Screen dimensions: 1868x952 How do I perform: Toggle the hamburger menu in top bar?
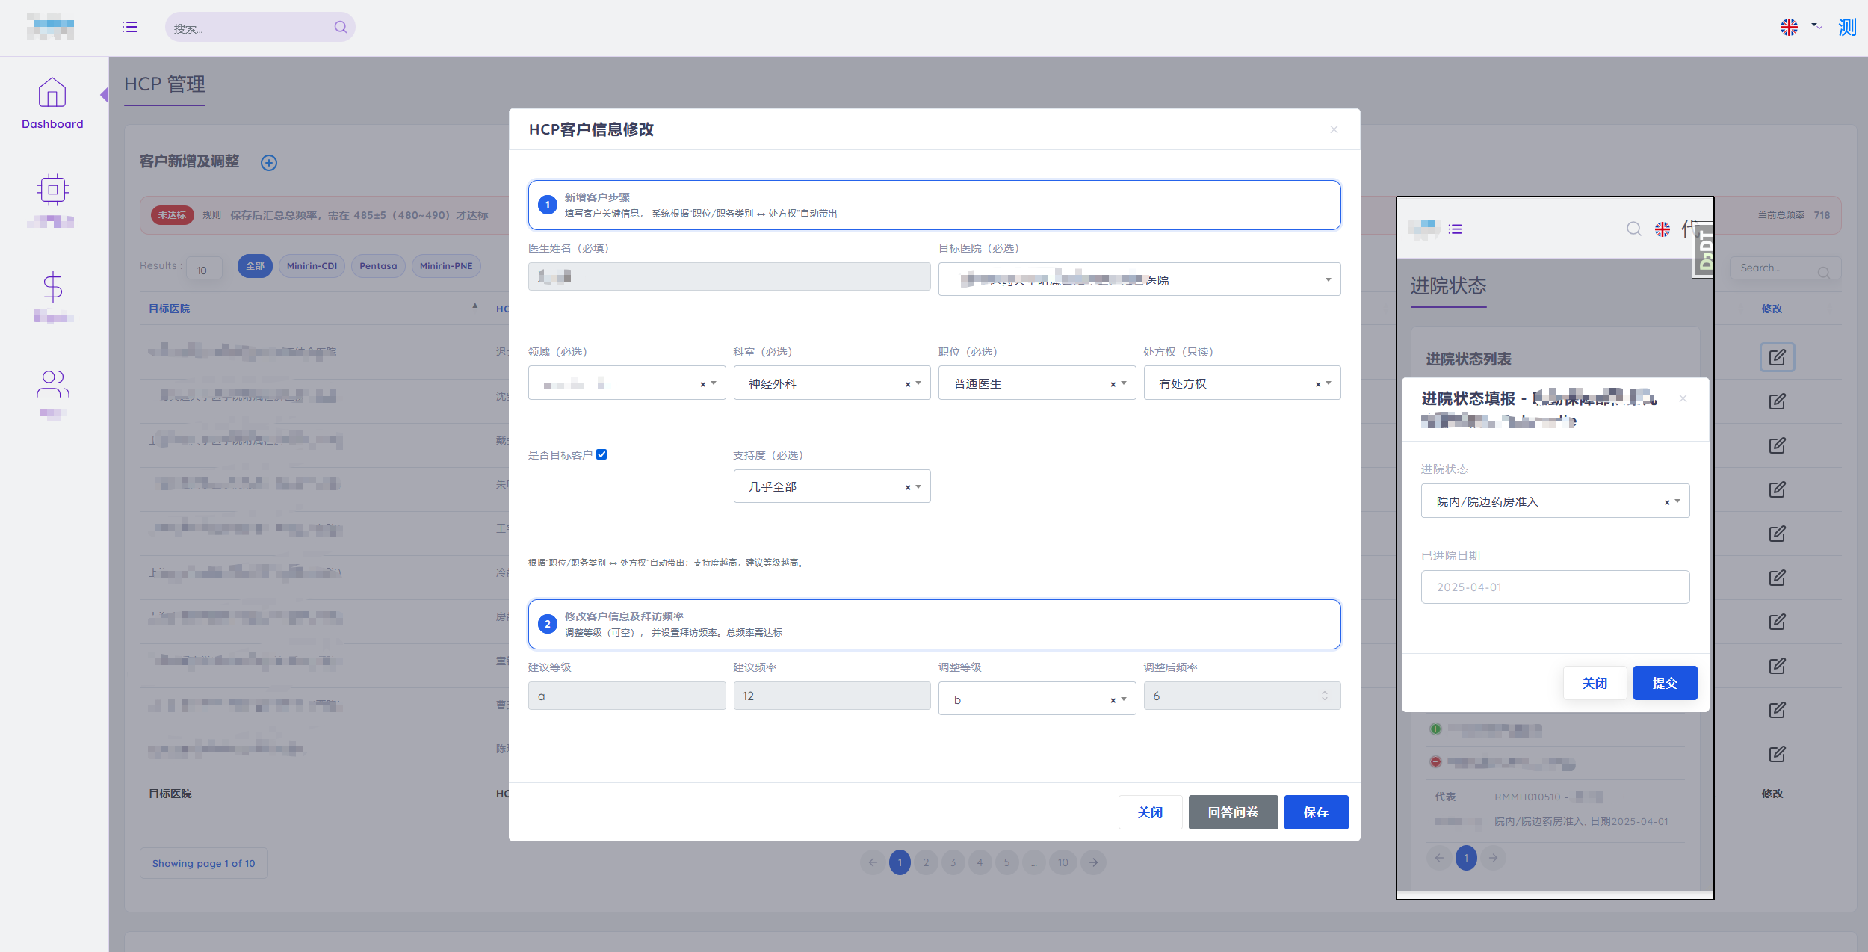pyautogui.click(x=130, y=27)
